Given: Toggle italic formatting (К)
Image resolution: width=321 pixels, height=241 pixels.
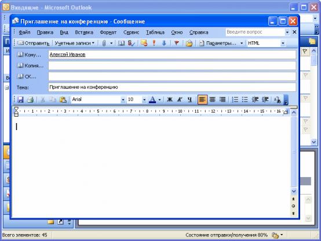Looking at the screenshot, I should pyautogui.click(x=180, y=100).
